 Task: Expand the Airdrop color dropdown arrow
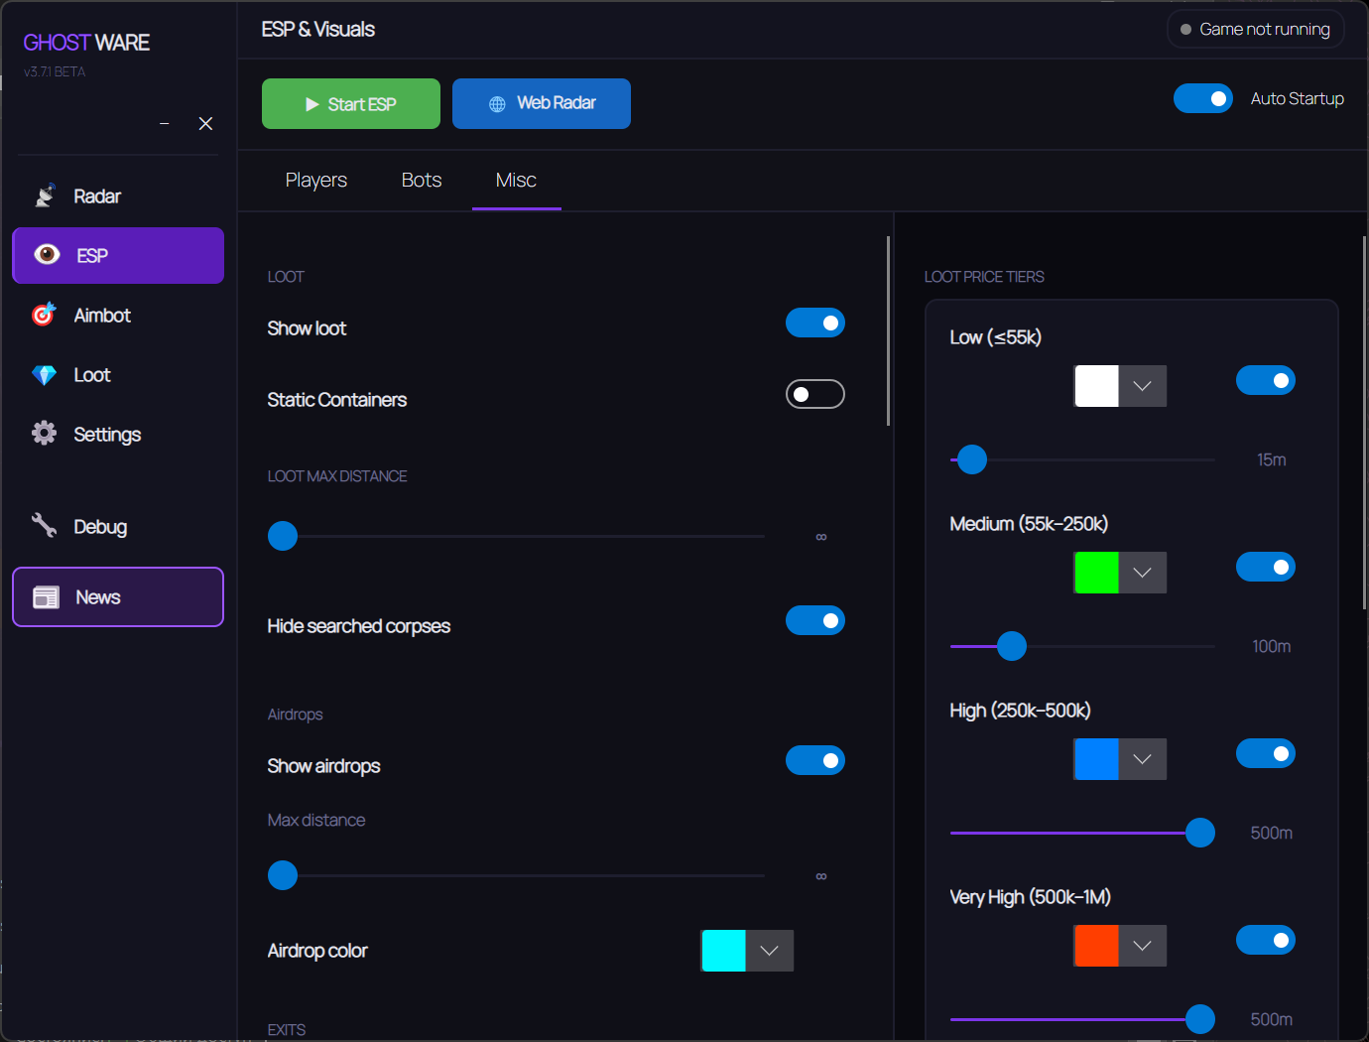(x=770, y=951)
